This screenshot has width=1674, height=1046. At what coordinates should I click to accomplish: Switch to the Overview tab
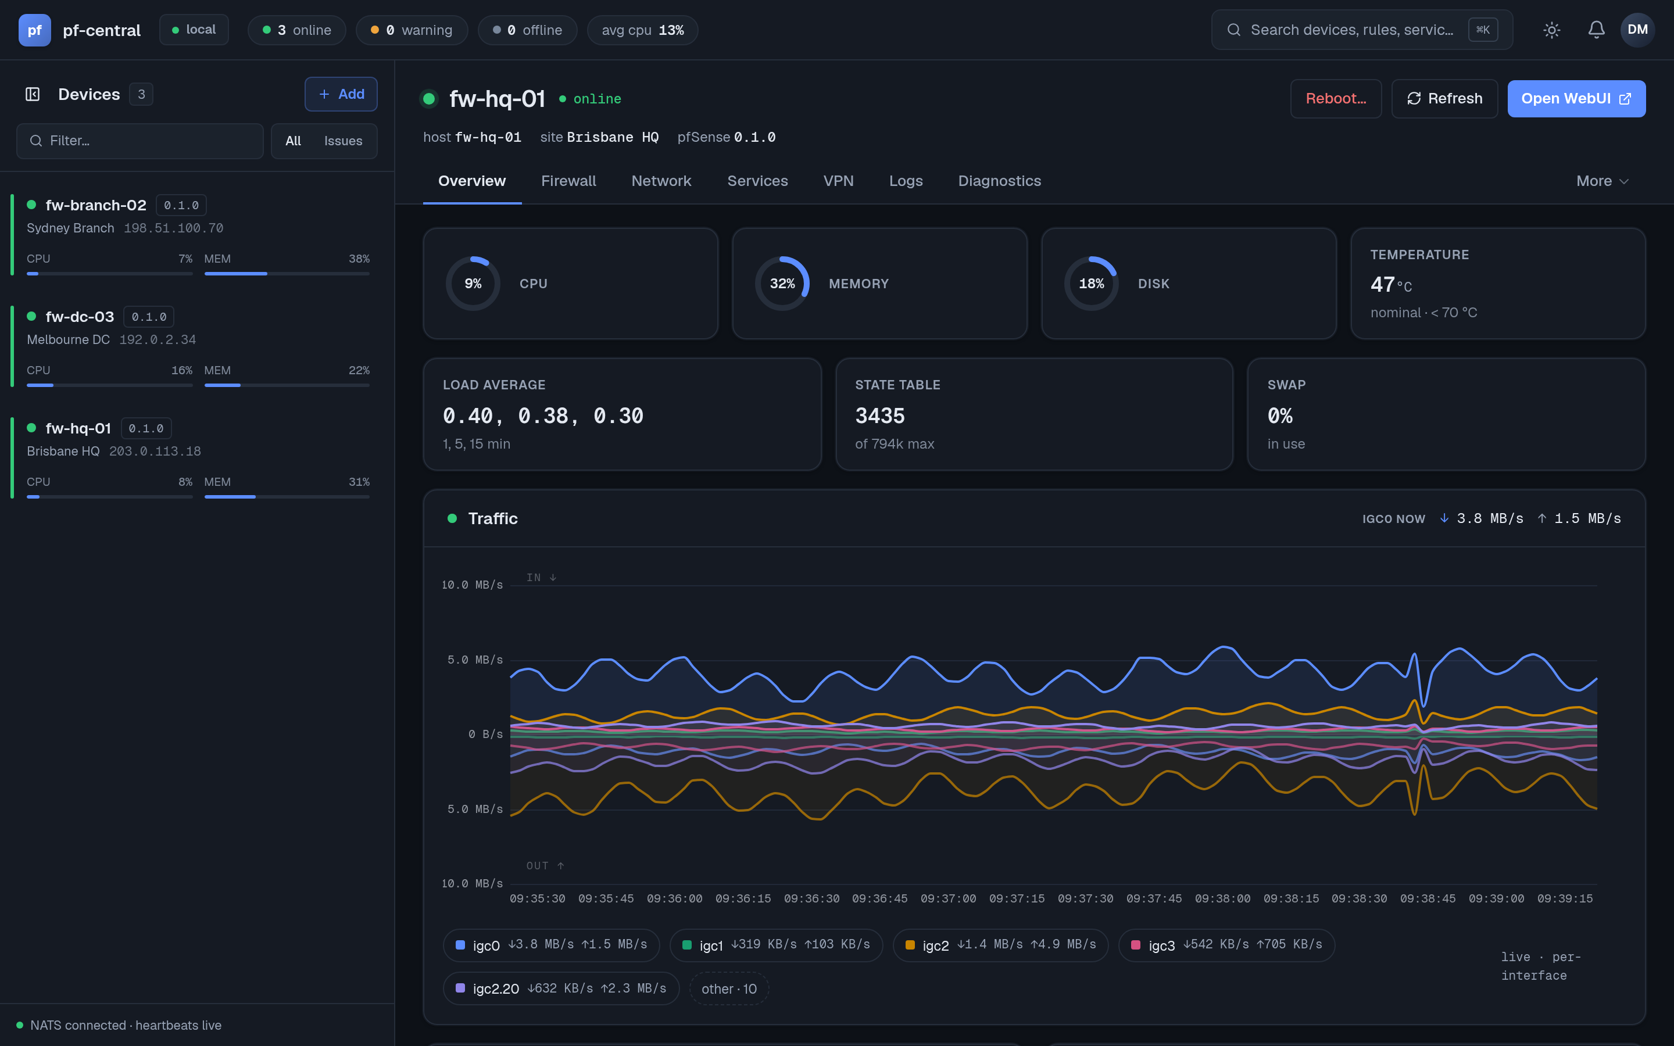(x=472, y=181)
